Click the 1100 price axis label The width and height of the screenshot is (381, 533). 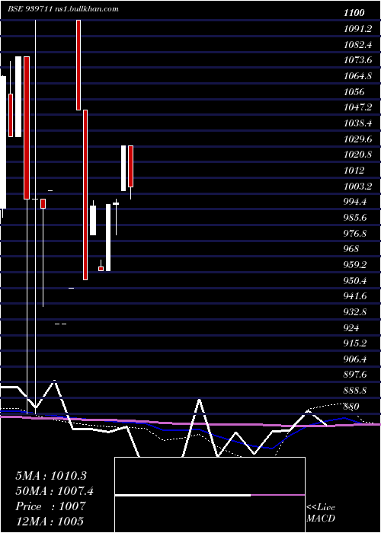coord(354,13)
